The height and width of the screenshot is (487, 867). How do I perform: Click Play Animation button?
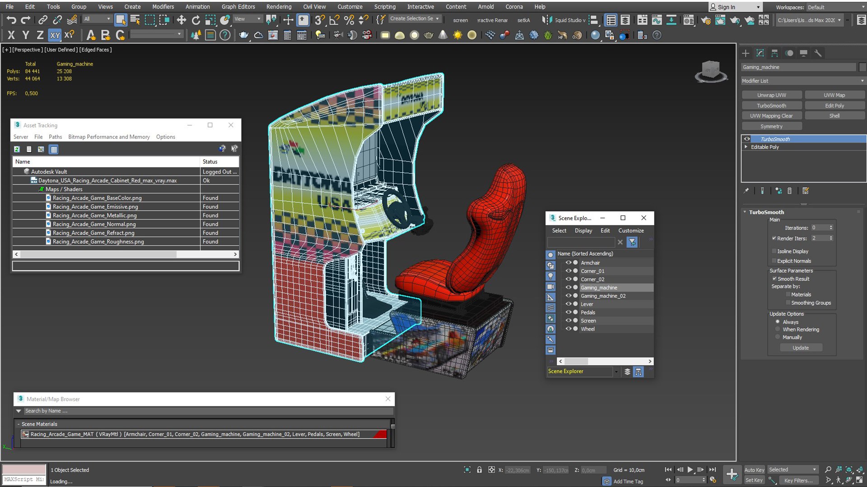coord(690,470)
